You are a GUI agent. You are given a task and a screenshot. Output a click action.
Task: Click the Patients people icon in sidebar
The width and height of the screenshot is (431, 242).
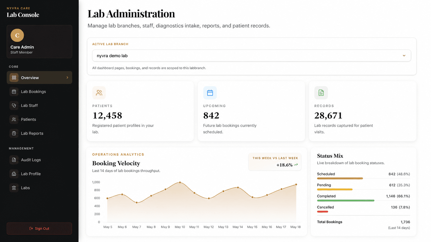14,119
